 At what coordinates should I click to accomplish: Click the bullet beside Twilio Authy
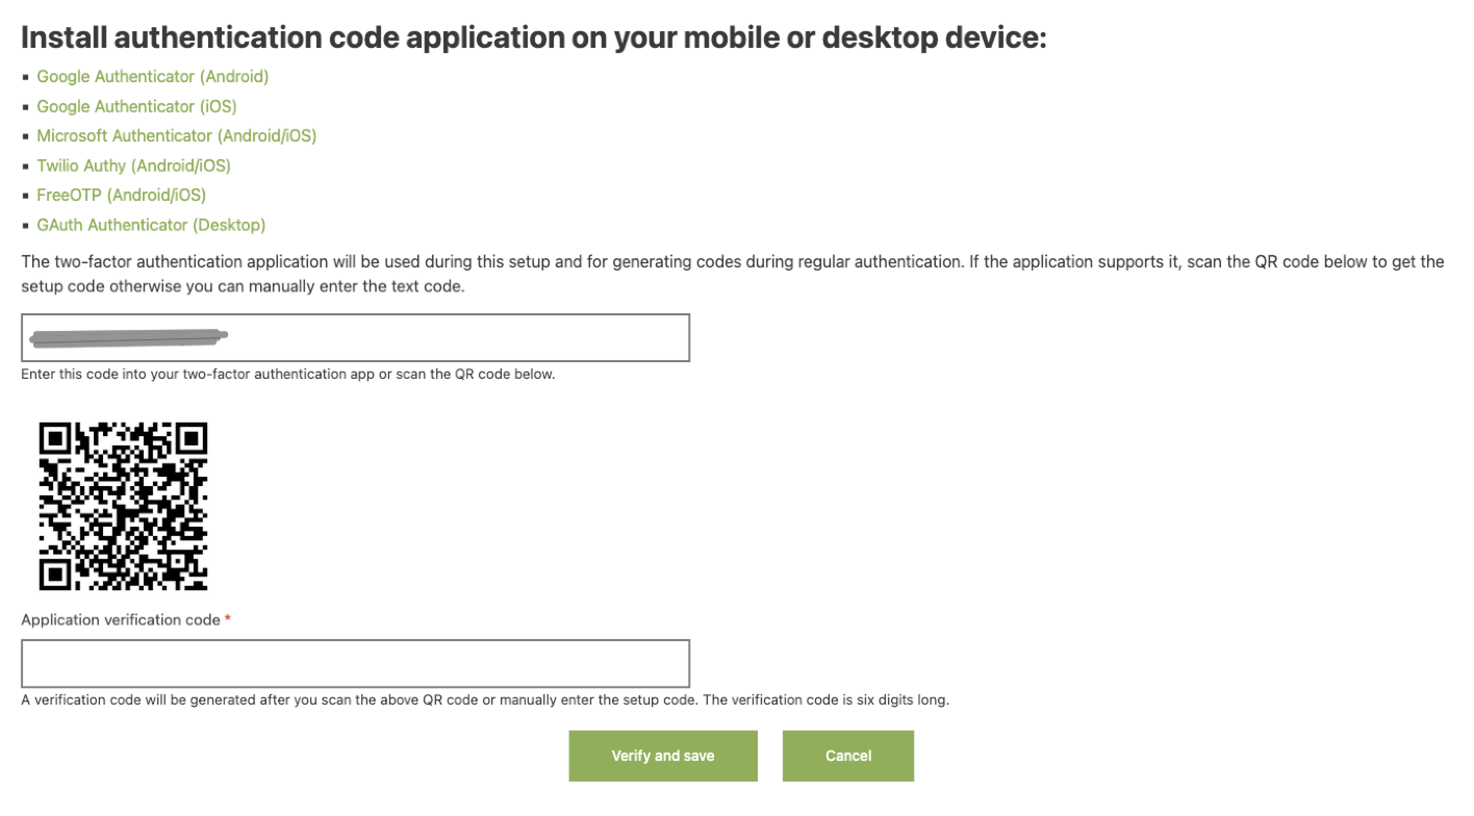click(x=25, y=167)
